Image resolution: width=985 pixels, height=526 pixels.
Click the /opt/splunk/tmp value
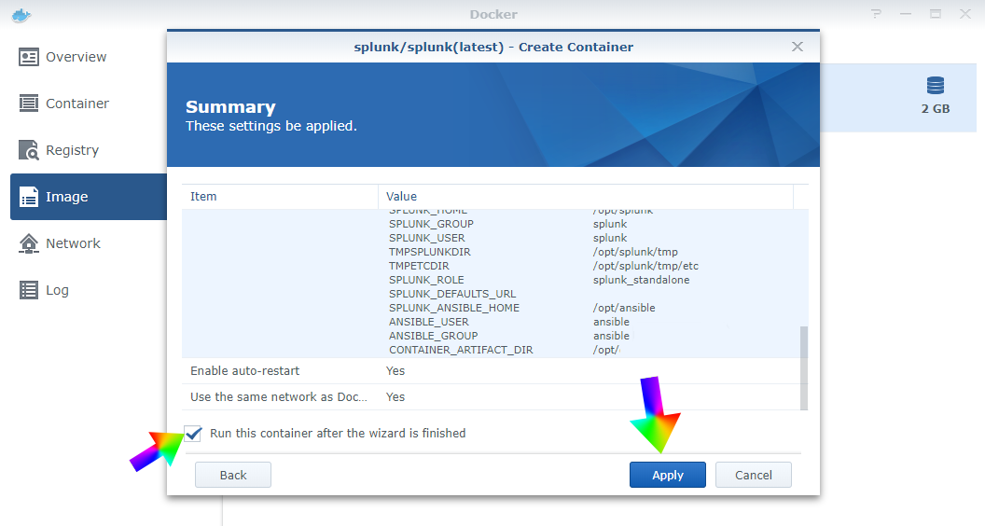coord(635,252)
